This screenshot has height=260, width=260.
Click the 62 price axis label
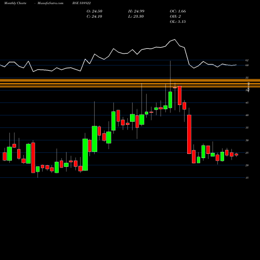(x=247, y=60)
